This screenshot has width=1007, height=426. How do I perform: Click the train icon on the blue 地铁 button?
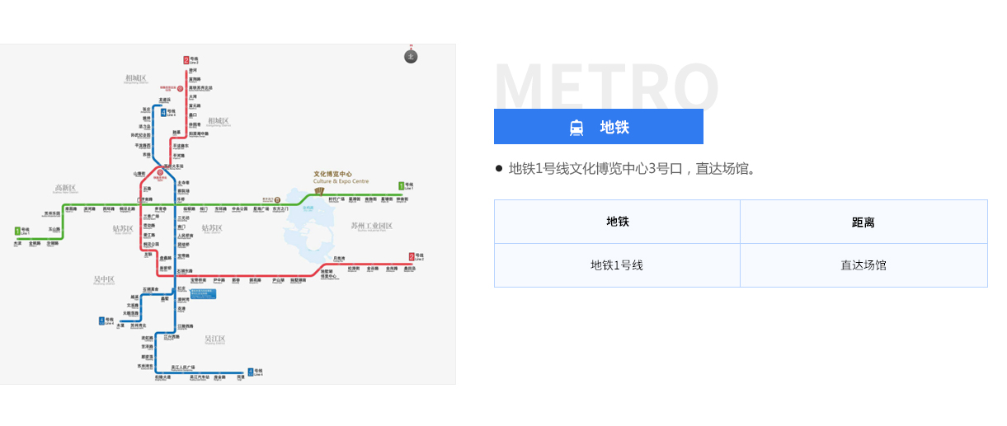click(576, 128)
